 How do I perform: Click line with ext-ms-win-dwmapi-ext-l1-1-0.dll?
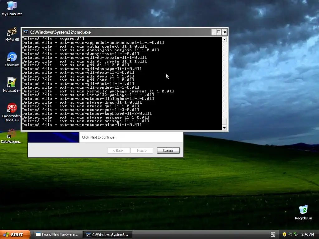(81, 54)
